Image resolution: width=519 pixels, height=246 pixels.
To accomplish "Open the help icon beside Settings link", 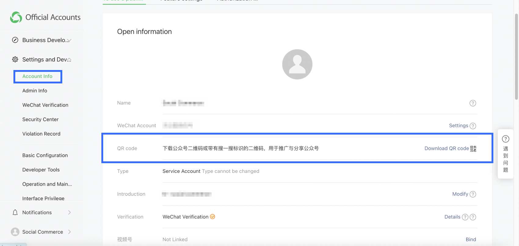I will coord(473,126).
